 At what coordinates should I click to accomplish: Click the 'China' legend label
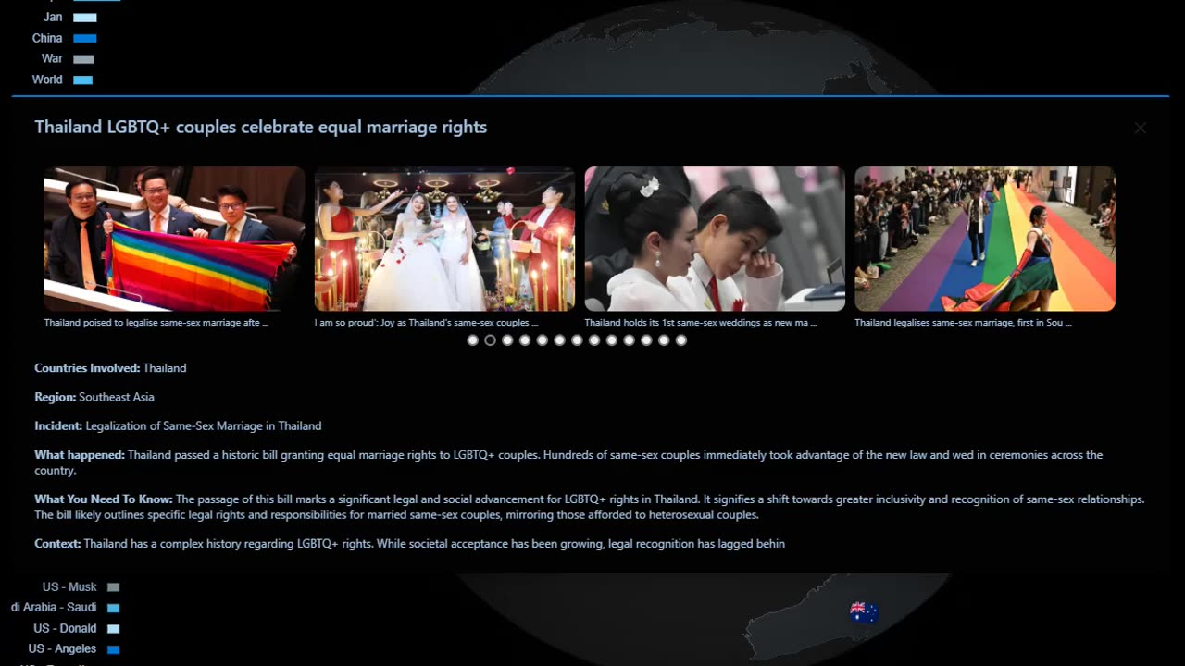click(x=47, y=38)
